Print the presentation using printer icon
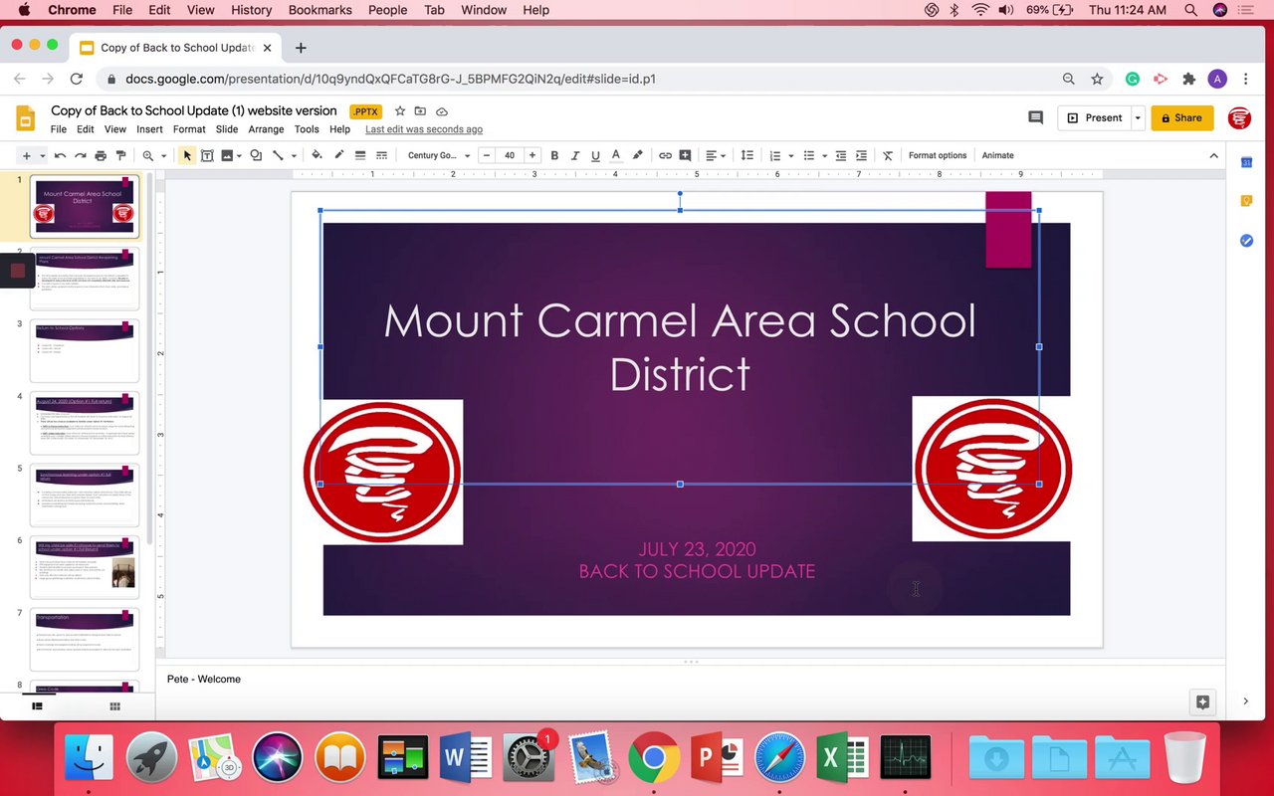Viewport: 1274px width, 796px height. [101, 155]
